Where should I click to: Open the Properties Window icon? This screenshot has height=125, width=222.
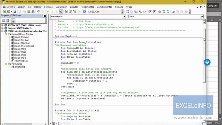(x=70, y=11)
